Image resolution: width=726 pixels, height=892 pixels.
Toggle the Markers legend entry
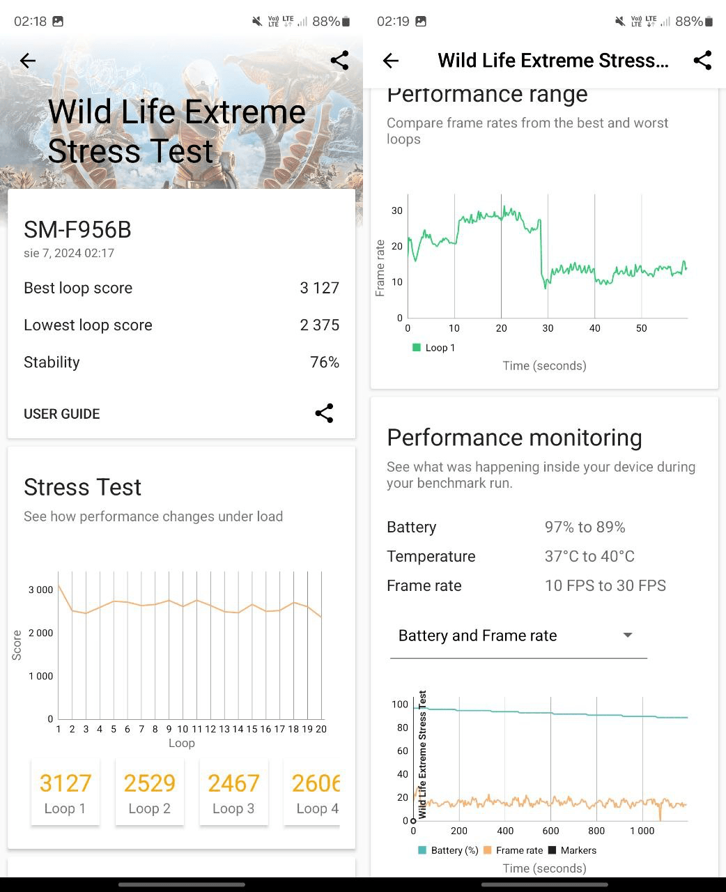[x=573, y=850]
